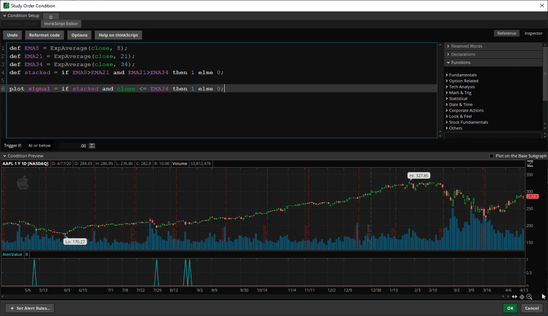Collapse the Condition Setup panel
This screenshot has height=316, width=548.
click(5, 16)
